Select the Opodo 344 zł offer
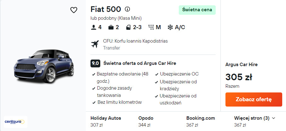Screen dimensions: 286x131 (x=146, y=122)
